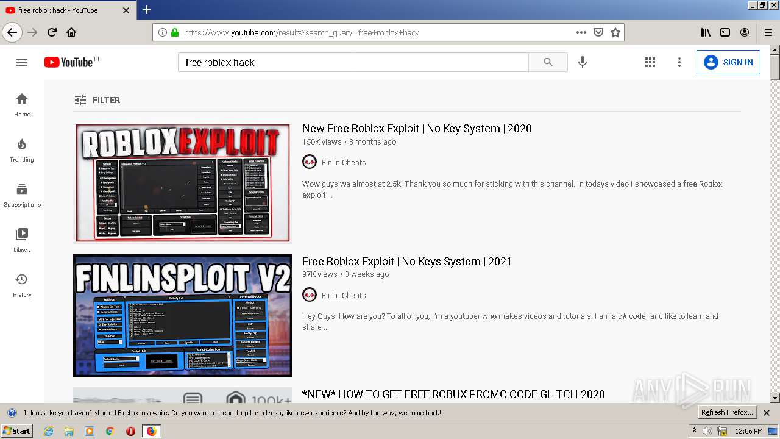Start voice search with the microphone

583,62
